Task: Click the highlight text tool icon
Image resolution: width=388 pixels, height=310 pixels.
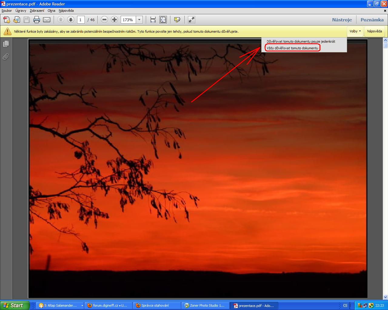Action: coord(177,20)
